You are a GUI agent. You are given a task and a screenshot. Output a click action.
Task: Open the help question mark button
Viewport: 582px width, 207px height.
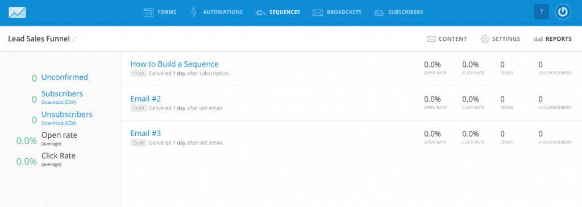[542, 12]
